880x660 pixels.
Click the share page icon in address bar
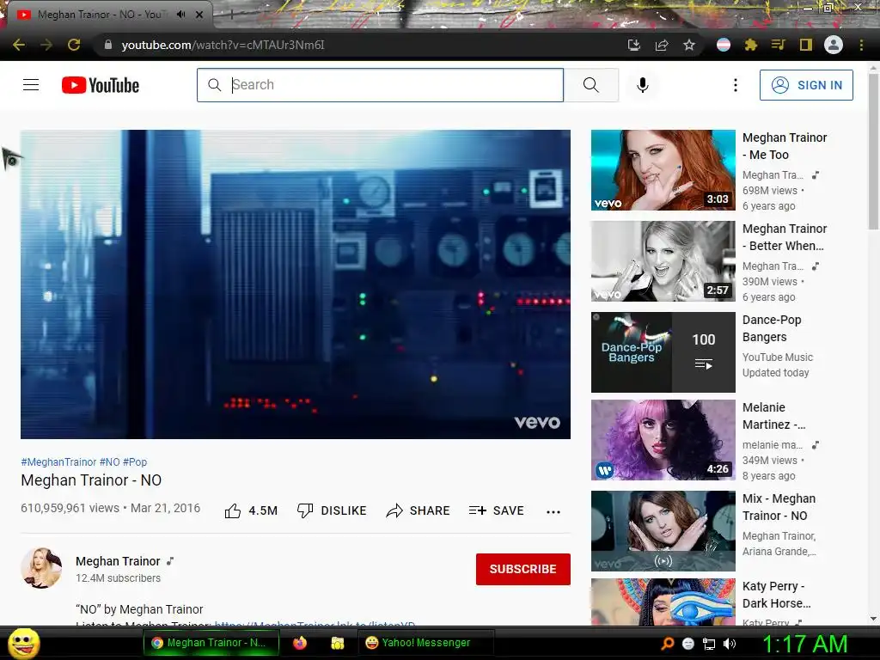pos(662,45)
